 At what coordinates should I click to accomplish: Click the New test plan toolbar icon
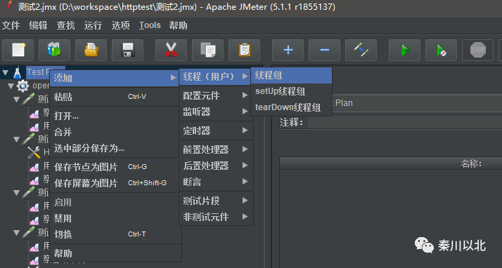[18, 50]
